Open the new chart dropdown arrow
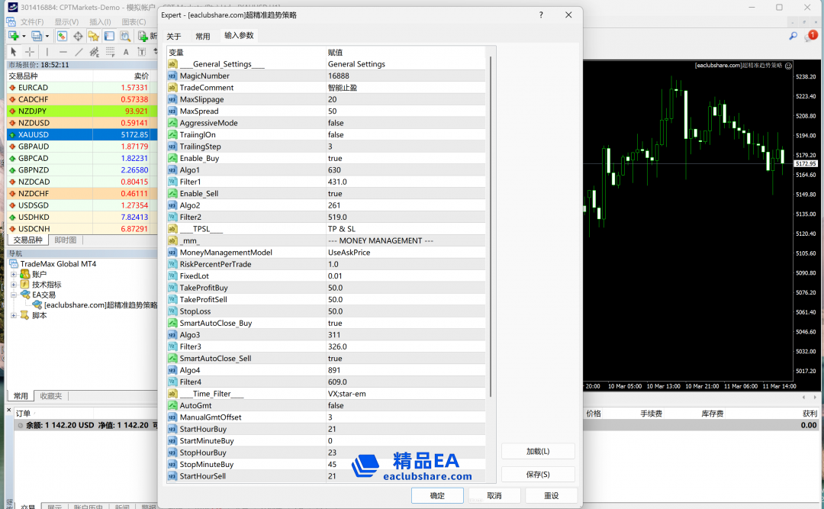 click(x=24, y=36)
